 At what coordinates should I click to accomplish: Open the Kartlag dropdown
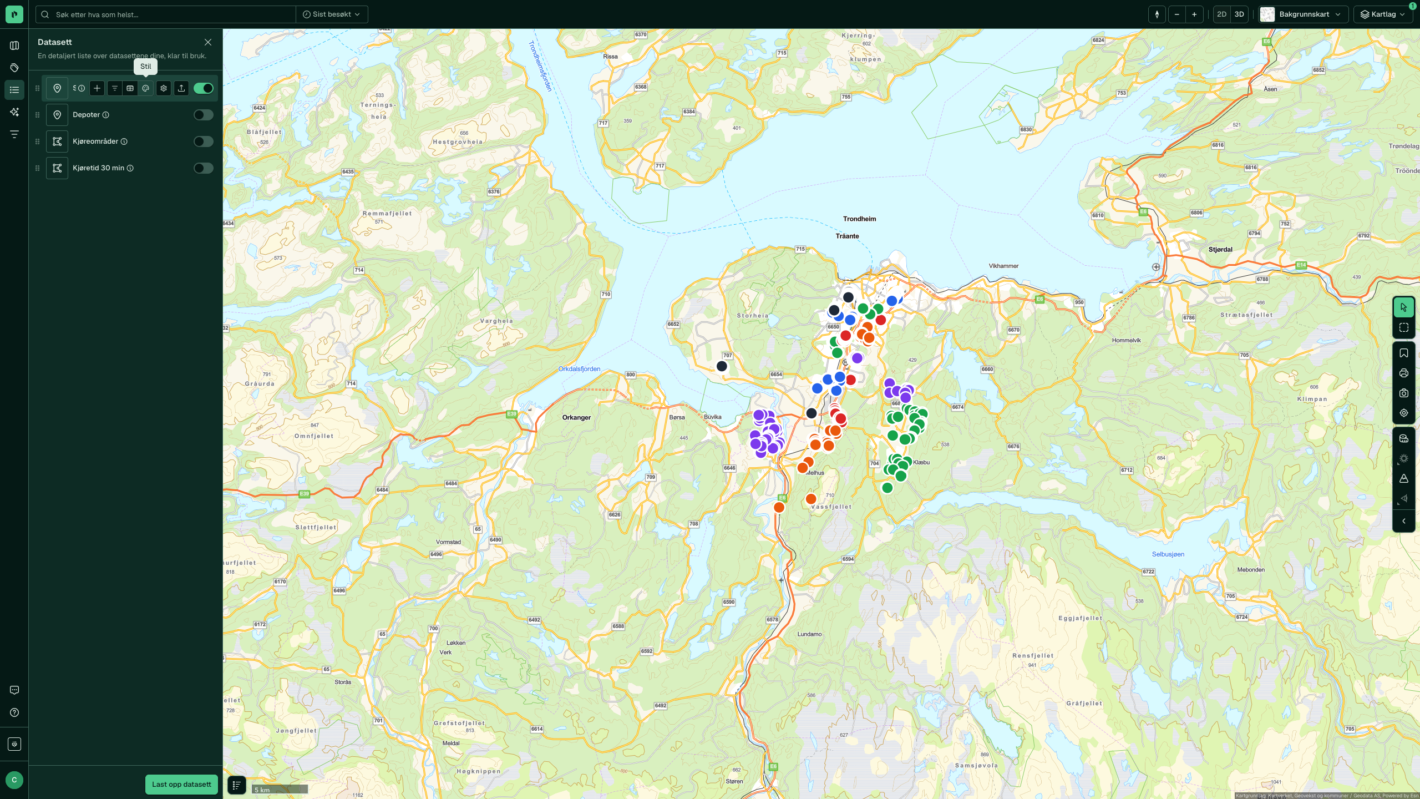tap(1383, 14)
